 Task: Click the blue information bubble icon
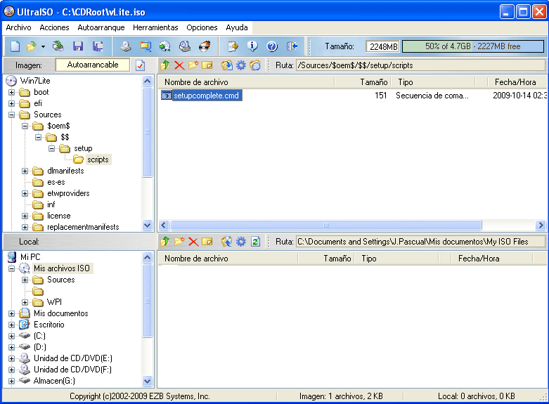[x=252, y=46]
